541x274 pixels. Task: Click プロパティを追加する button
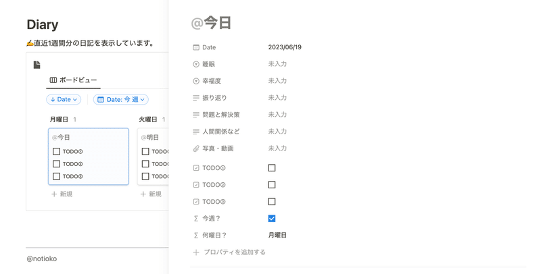229,252
